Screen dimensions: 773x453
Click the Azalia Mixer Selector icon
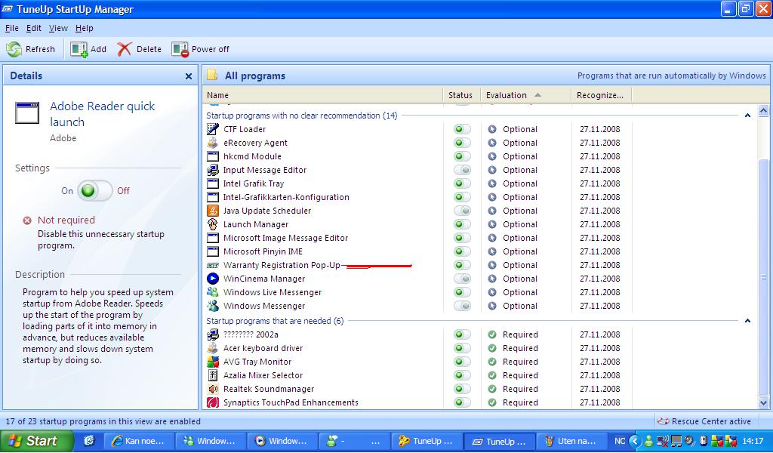[x=212, y=375]
